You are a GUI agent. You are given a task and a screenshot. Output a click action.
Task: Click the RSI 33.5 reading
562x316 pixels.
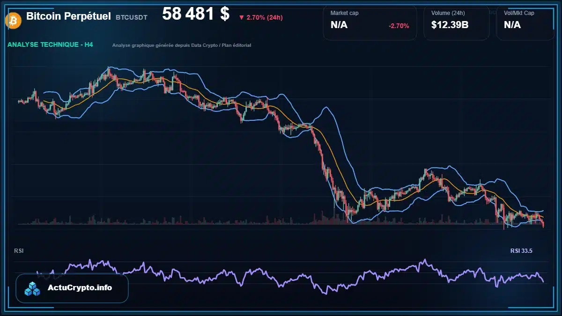click(521, 251)
